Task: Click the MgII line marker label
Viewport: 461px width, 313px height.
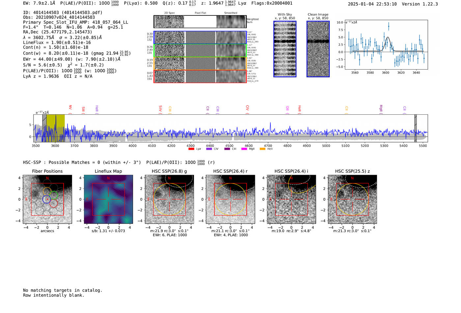Action: pos(381,109)
